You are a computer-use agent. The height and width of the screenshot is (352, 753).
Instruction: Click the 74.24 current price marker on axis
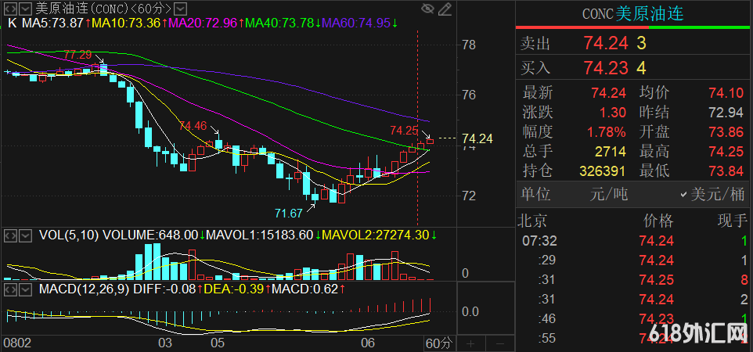click(477, 138)
